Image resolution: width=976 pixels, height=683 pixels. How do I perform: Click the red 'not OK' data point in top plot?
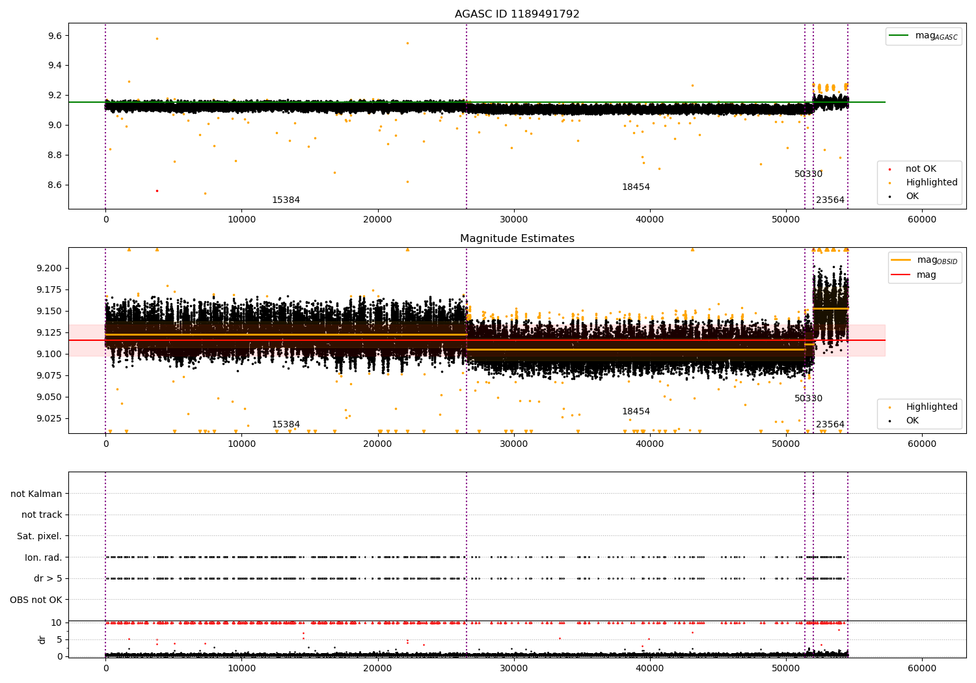pos(157,191)
